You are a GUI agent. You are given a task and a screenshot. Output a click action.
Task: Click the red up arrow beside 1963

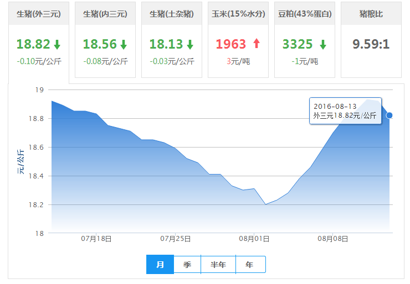tap(256, 44)
